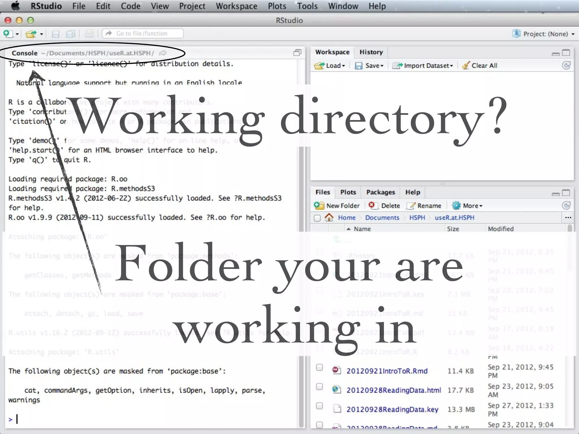
Task: Click the New File icon in toolbar
Action: pos(8,34)
